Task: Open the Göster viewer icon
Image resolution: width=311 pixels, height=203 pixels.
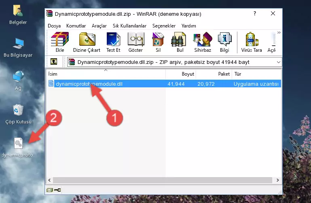Action: (x=135, y=42)
